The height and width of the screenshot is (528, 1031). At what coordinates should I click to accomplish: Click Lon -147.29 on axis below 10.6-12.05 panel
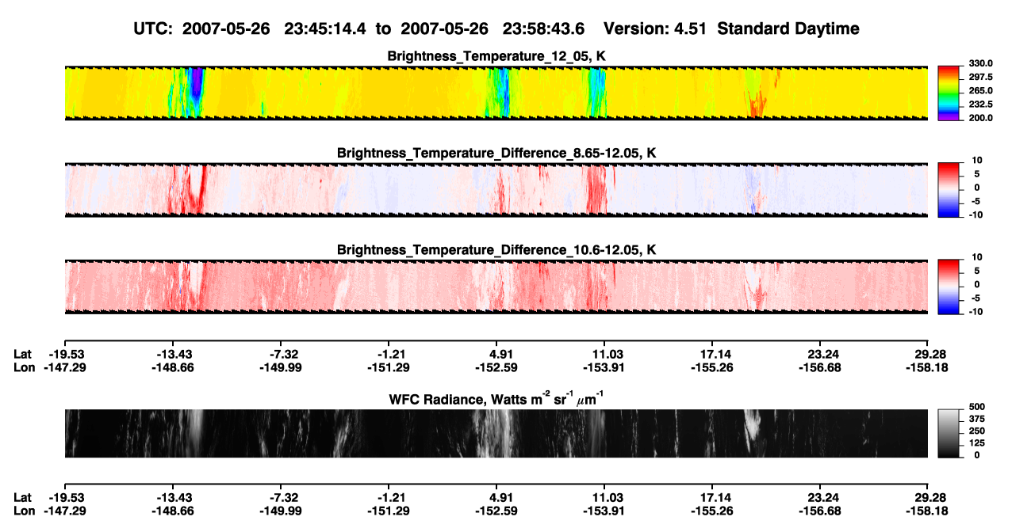[65, 367]
